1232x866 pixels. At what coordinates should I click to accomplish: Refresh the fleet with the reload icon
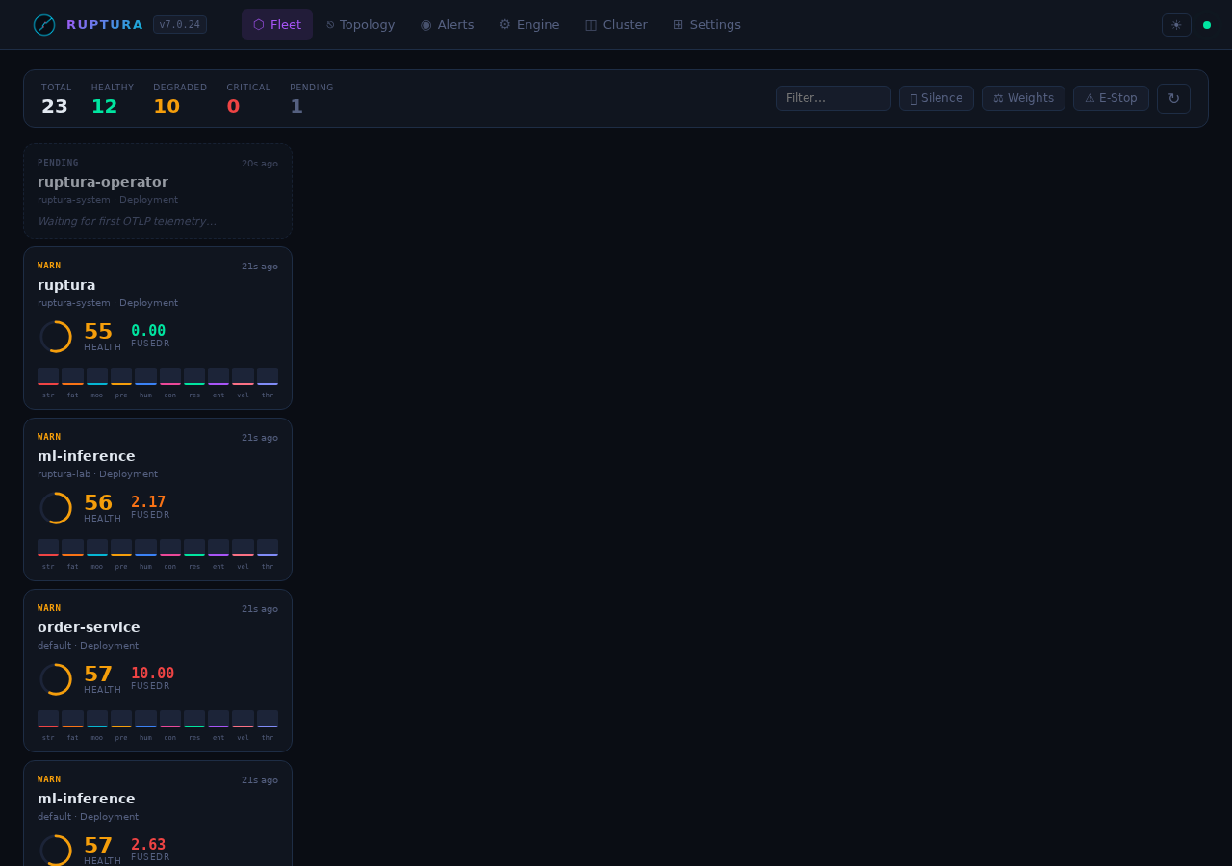[1173, 98]
